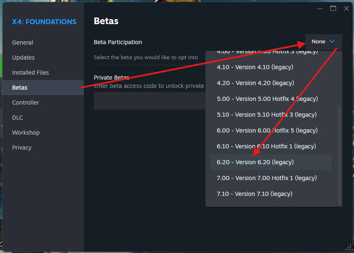
Task: Select 6.10 Hotfix 1 legacy option
Action: [266, 146]
